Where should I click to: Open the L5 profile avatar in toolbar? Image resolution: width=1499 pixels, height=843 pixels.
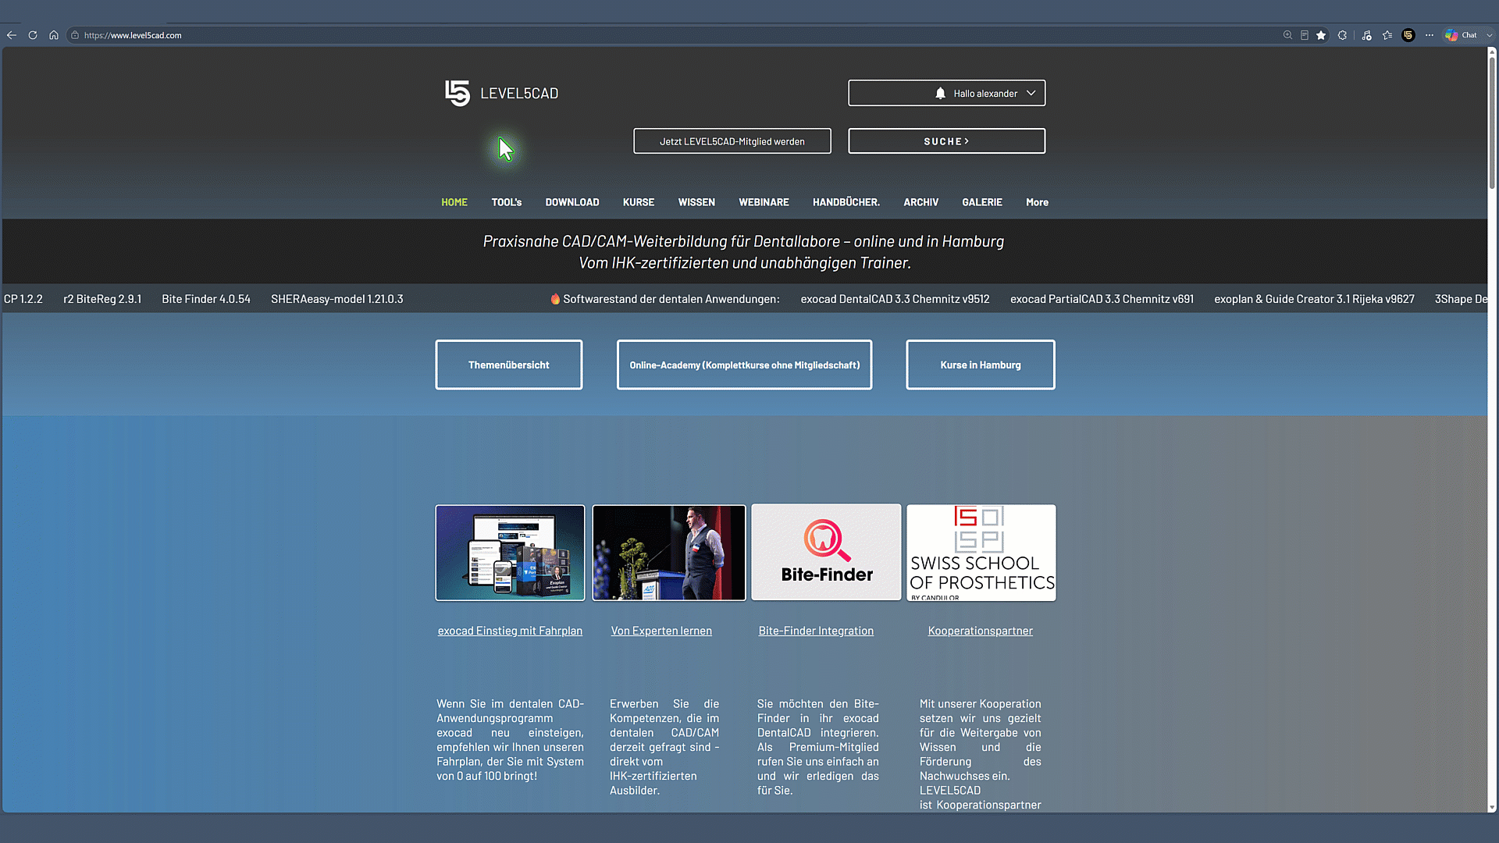[x=1408, y=35]
